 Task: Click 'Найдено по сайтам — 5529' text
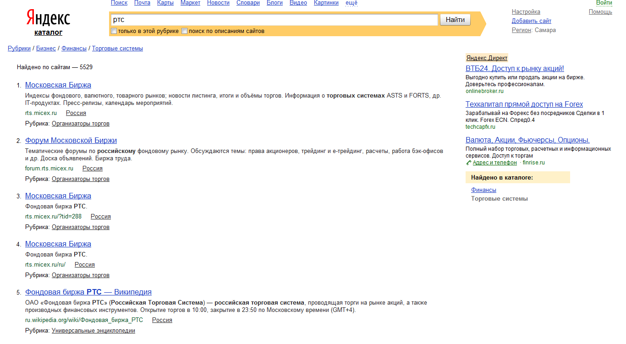[x=55, y=67]
